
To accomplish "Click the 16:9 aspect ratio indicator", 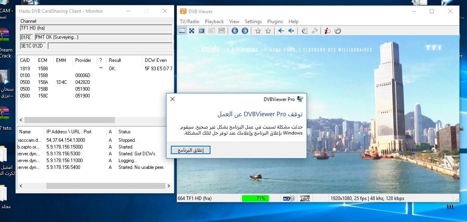I will pyautogui.click(x=305, y=198).
